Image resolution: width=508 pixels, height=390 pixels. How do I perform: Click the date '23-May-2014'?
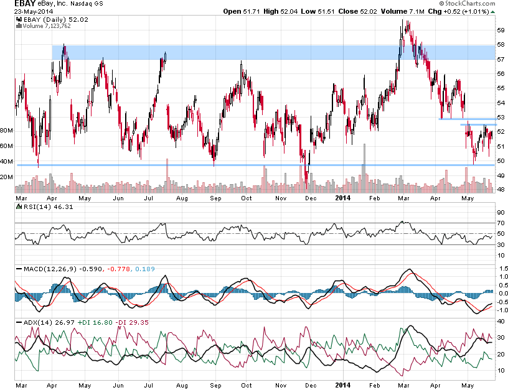pos(34,11)
